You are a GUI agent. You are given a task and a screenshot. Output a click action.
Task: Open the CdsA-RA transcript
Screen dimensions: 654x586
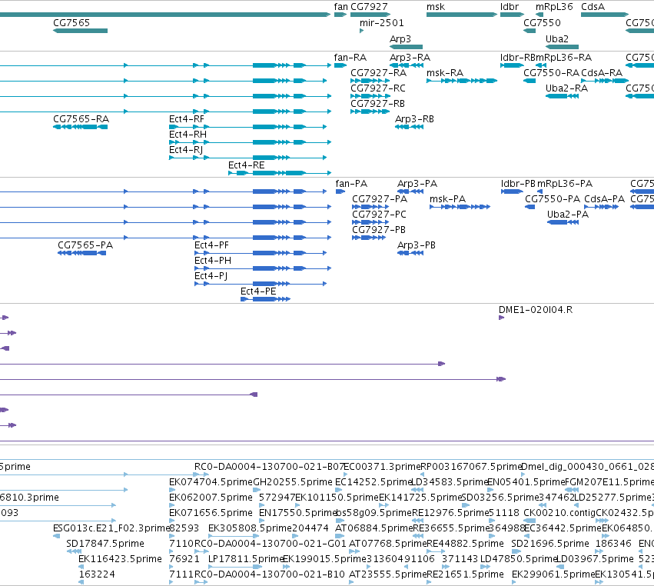pyautogui.click(x=604, y=81)
